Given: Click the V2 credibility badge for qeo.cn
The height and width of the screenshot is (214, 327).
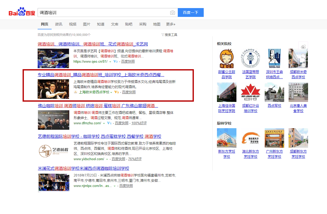Looking at the screenshot, I should [x=115, y=62].
